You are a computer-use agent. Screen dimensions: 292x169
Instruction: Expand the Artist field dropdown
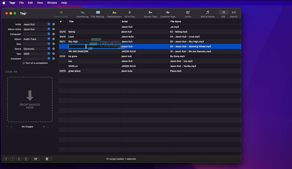[x=49, y=24]
